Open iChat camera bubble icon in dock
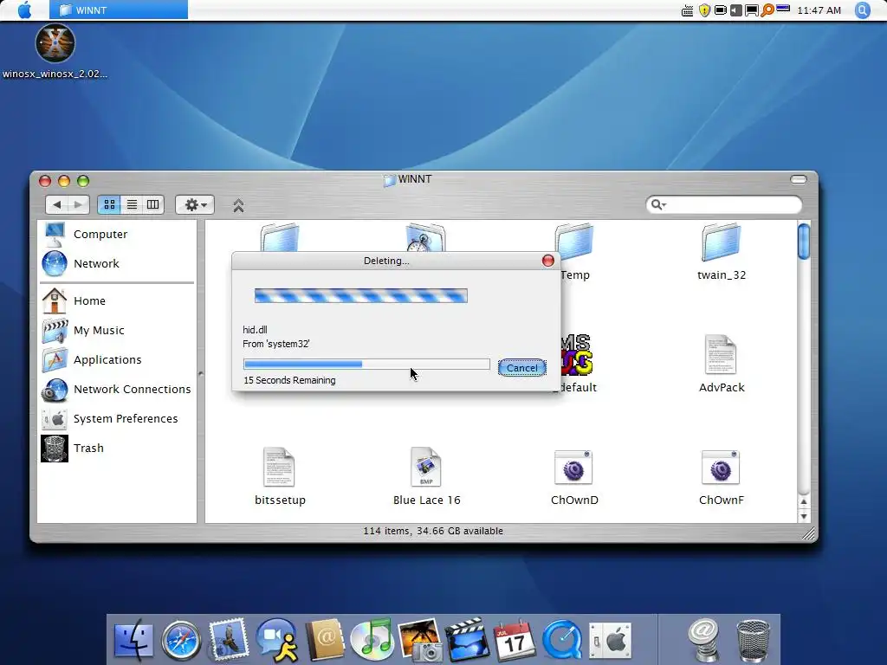 pos(276,640)
